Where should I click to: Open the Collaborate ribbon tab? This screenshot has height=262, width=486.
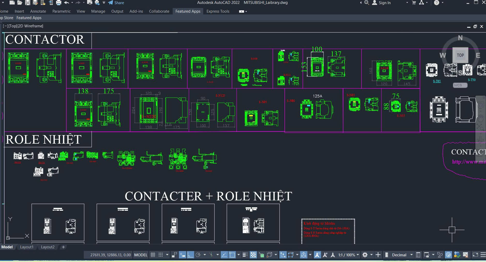(159, 11)
